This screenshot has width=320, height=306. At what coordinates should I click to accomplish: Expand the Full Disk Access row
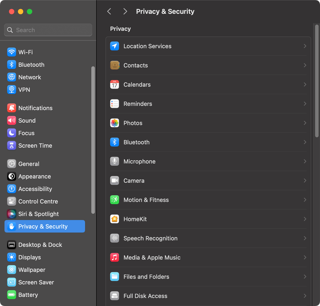[208, 296]
